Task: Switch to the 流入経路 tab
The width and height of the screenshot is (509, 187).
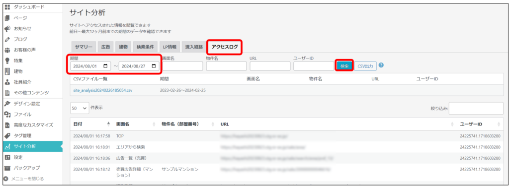Action: coord(193,47)
